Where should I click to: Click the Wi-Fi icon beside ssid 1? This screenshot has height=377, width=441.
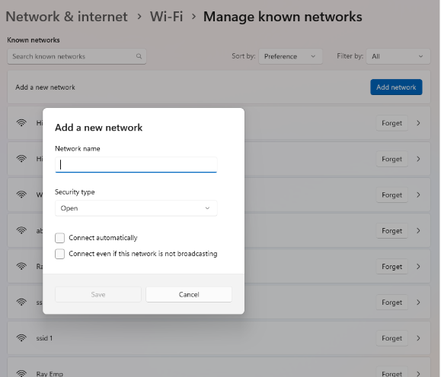[x=21, y=338]
